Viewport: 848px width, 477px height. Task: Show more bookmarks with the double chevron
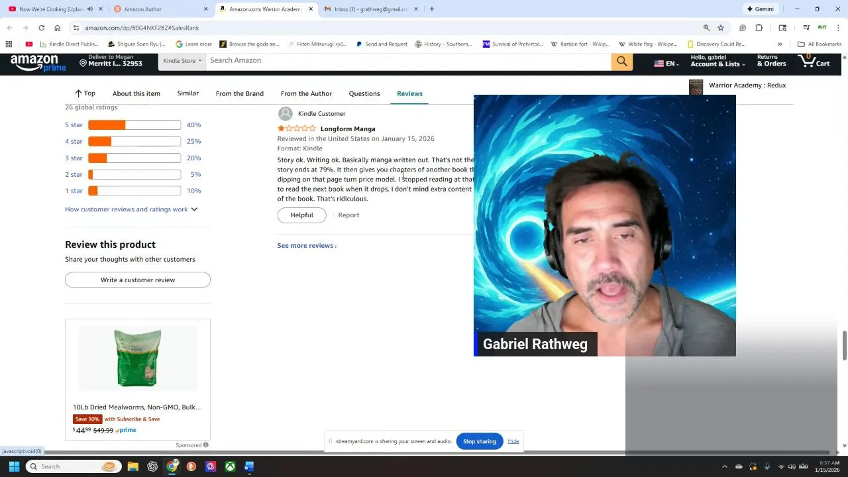[780, 44]
